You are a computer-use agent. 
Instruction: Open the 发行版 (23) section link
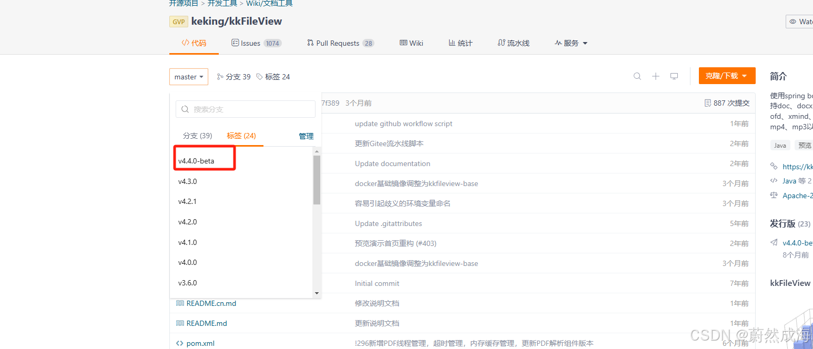tap(790, 223)
